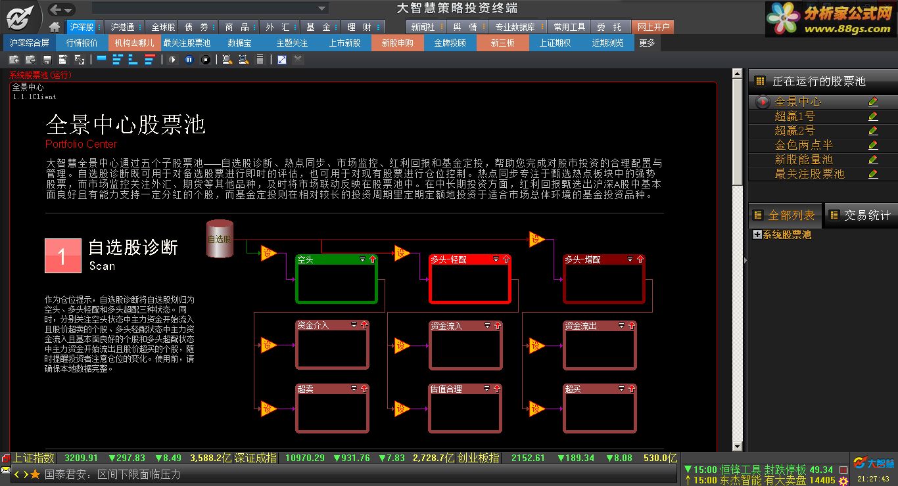The width and height of the screenshot is (898, 486).
Task: Click the red bars layout icon
Action: tap(150, 60)
